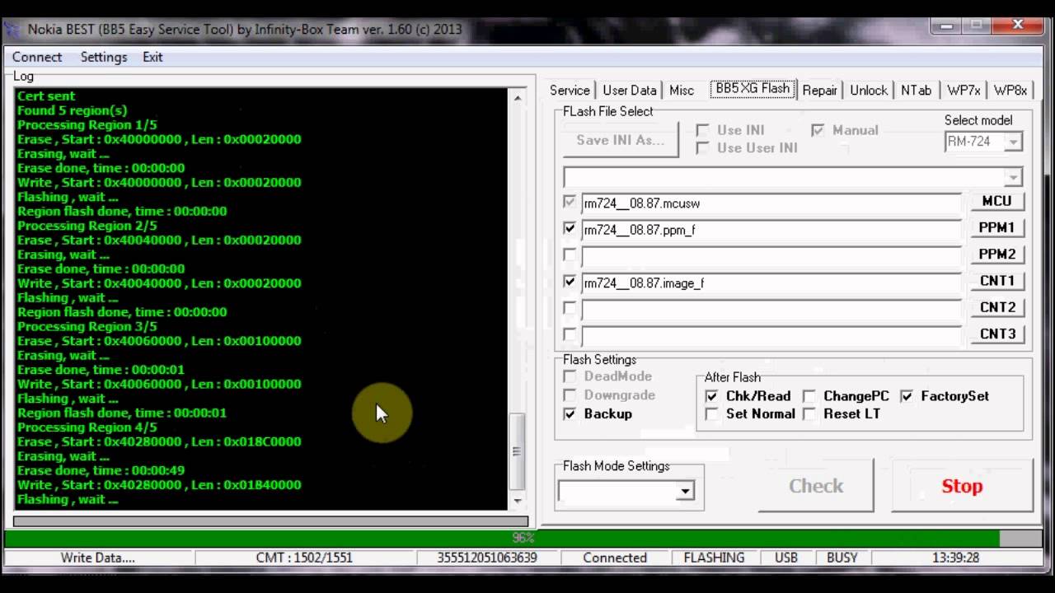Toggle the Use User INI checkbox
The image size is (1055, 593).
pyautogui.click(x=703, y=148)
